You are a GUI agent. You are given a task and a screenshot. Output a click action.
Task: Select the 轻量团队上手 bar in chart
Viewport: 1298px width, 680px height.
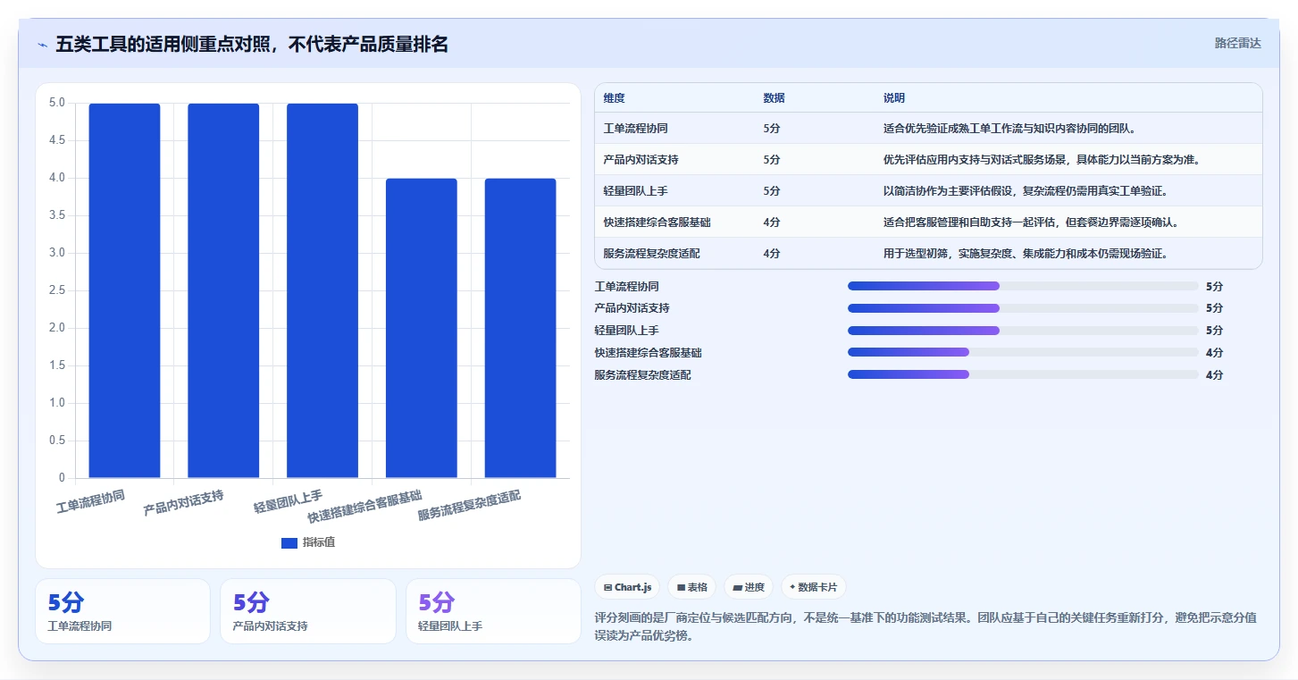point(322,290)
